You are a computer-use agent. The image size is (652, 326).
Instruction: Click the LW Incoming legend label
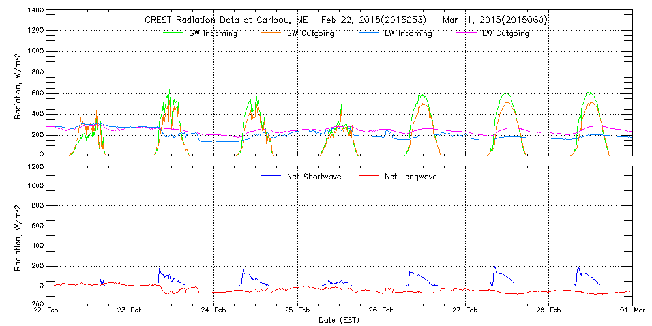click(x=407, y=34)
